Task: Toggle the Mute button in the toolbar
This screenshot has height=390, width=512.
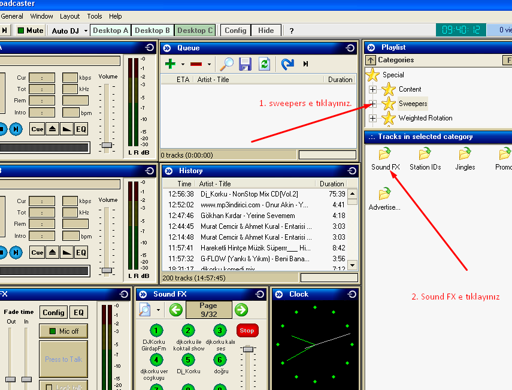Action: 30,30
